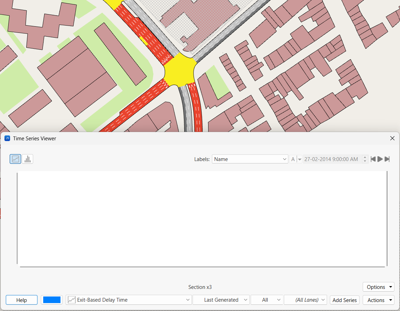Screen dimensions: 400x311
Task: Jump to the first time step
Action: 373,159
